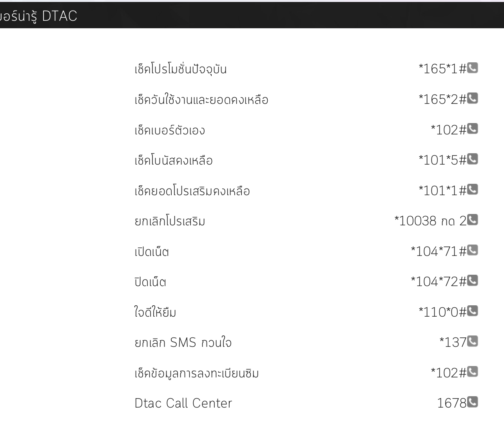This screenshot has height=426, width=504.
Task: Click phone icon next to *101*5#
Action: (x=473, y=159)
